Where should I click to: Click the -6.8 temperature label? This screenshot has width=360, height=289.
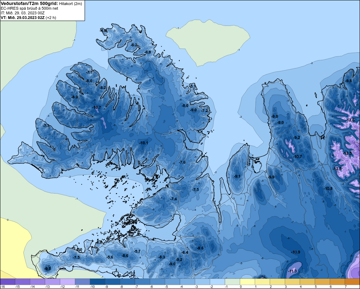[x=148, y=52]
